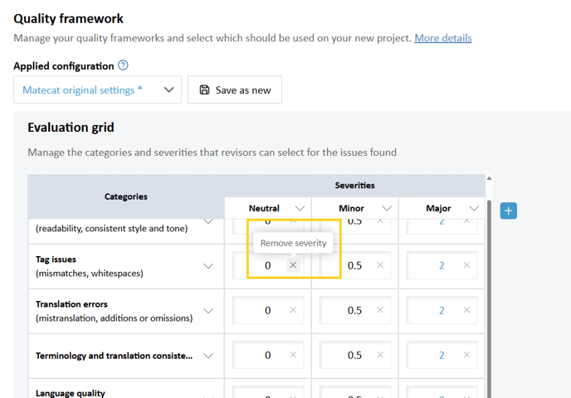Remove Major severity in Tag issues row

(x=466, y=265)
